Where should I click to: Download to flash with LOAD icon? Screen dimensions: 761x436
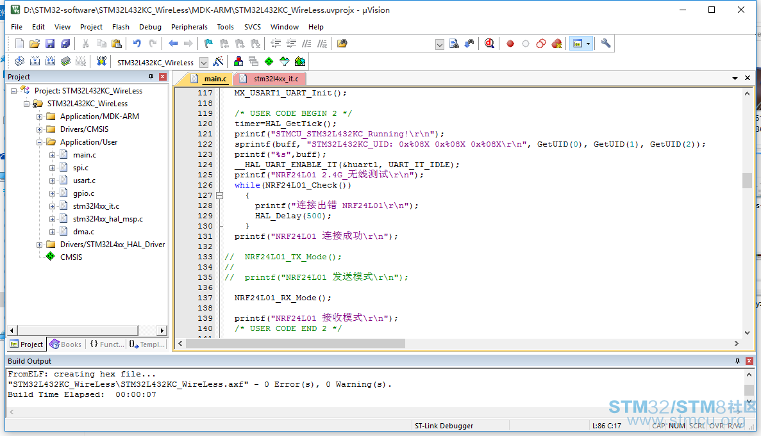[101, 61]
